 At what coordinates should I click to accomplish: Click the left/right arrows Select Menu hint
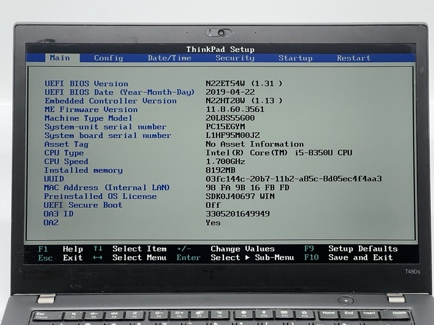pyautogui.click(x=130, y=257)
